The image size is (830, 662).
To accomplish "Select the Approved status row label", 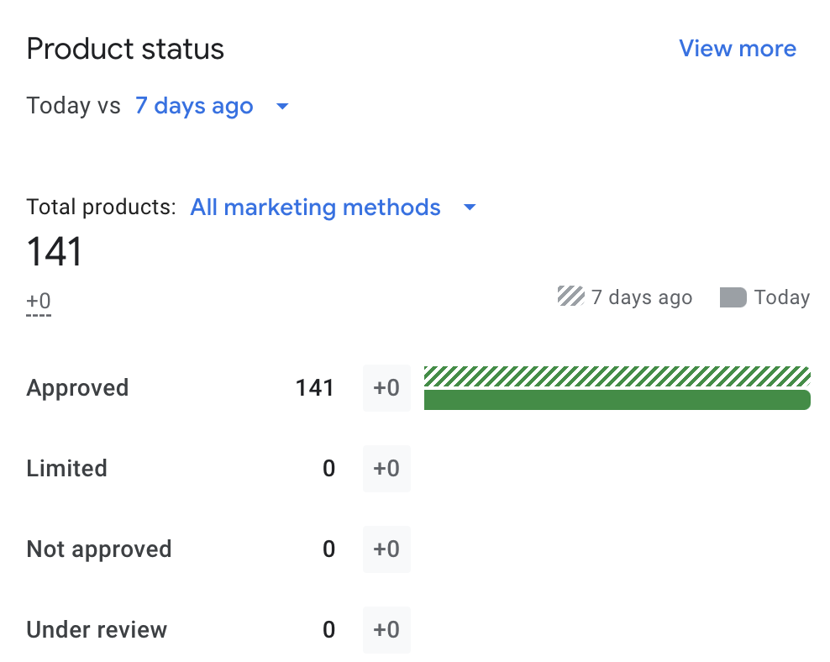I will 77,388.
